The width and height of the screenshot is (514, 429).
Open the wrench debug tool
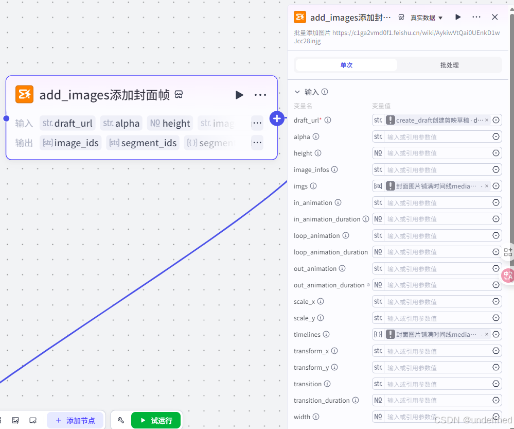click(x=120, y=420)
